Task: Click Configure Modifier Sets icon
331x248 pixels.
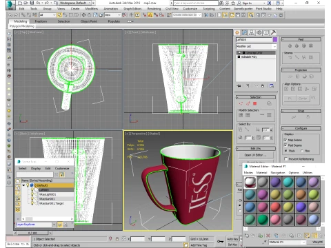Action: coord(272,86)
